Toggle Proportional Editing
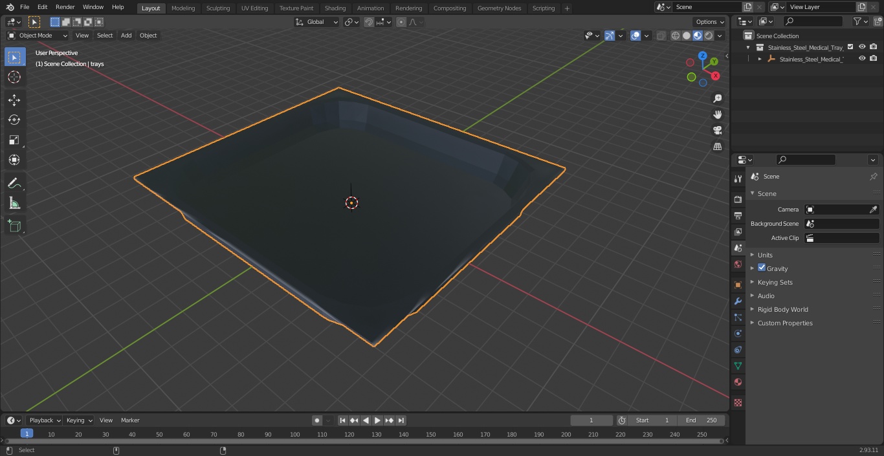The image size is (884, 456). [x=401, y=22]
